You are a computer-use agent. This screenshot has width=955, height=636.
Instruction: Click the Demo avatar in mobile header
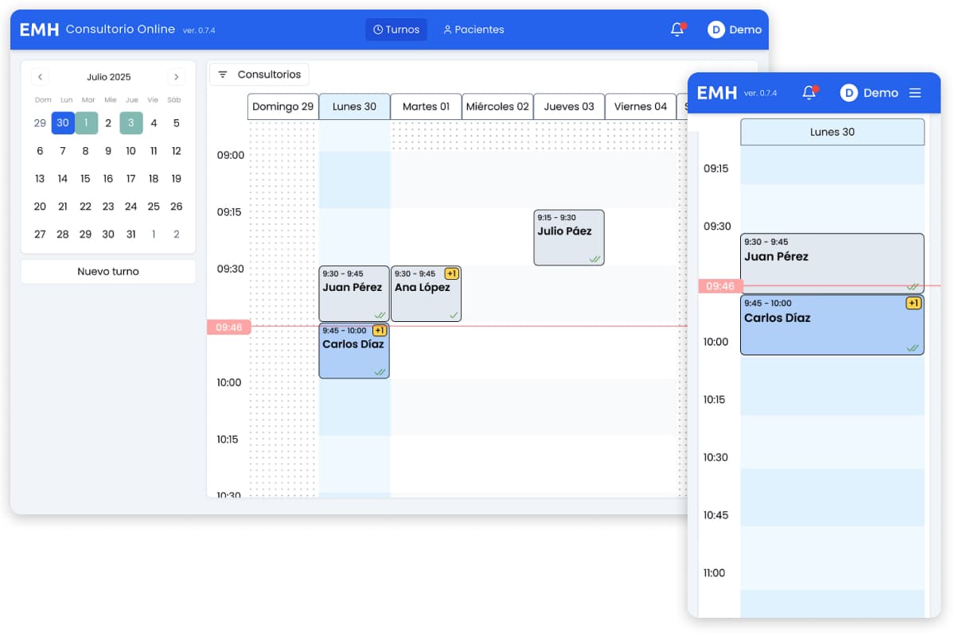[x=849, y=93]
